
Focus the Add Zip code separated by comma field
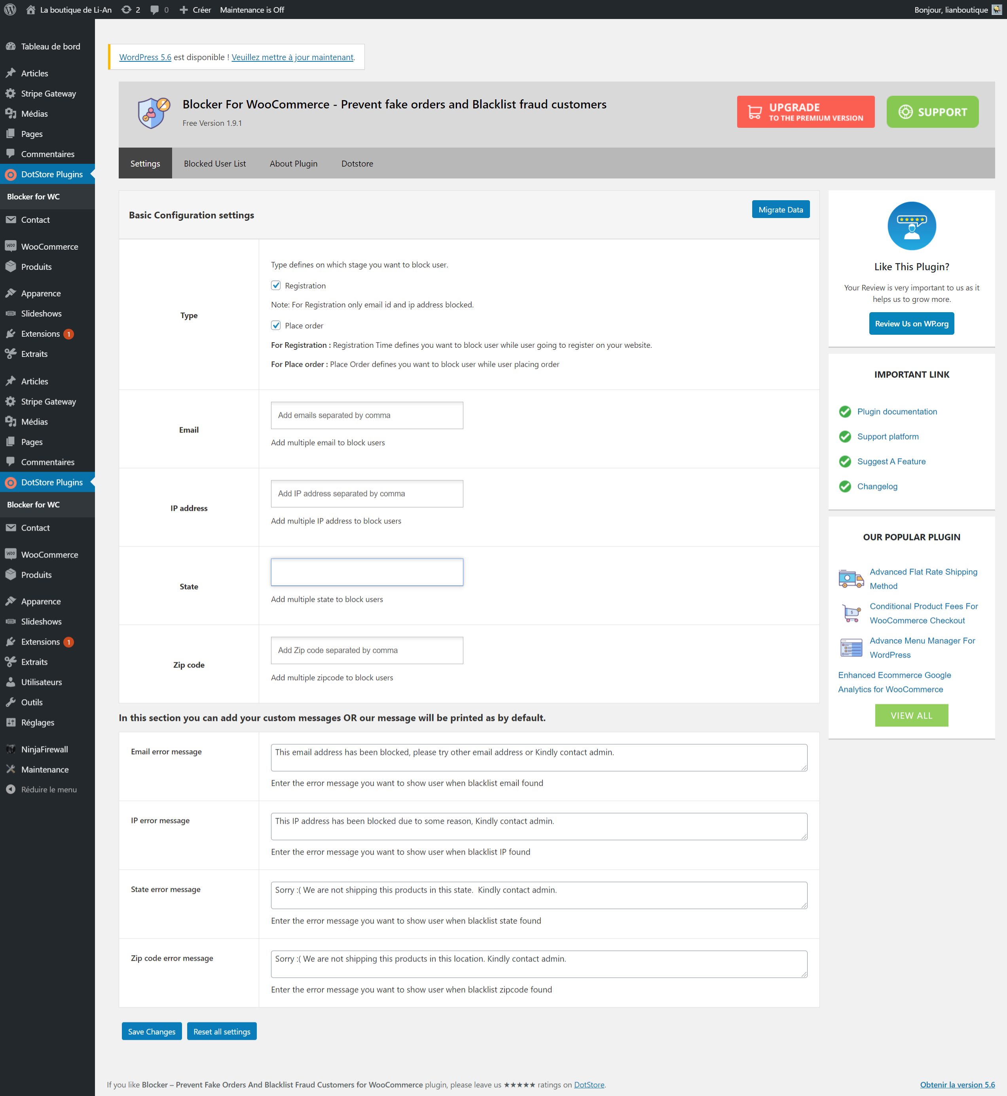pyautogui.click(x=367, y=650)
